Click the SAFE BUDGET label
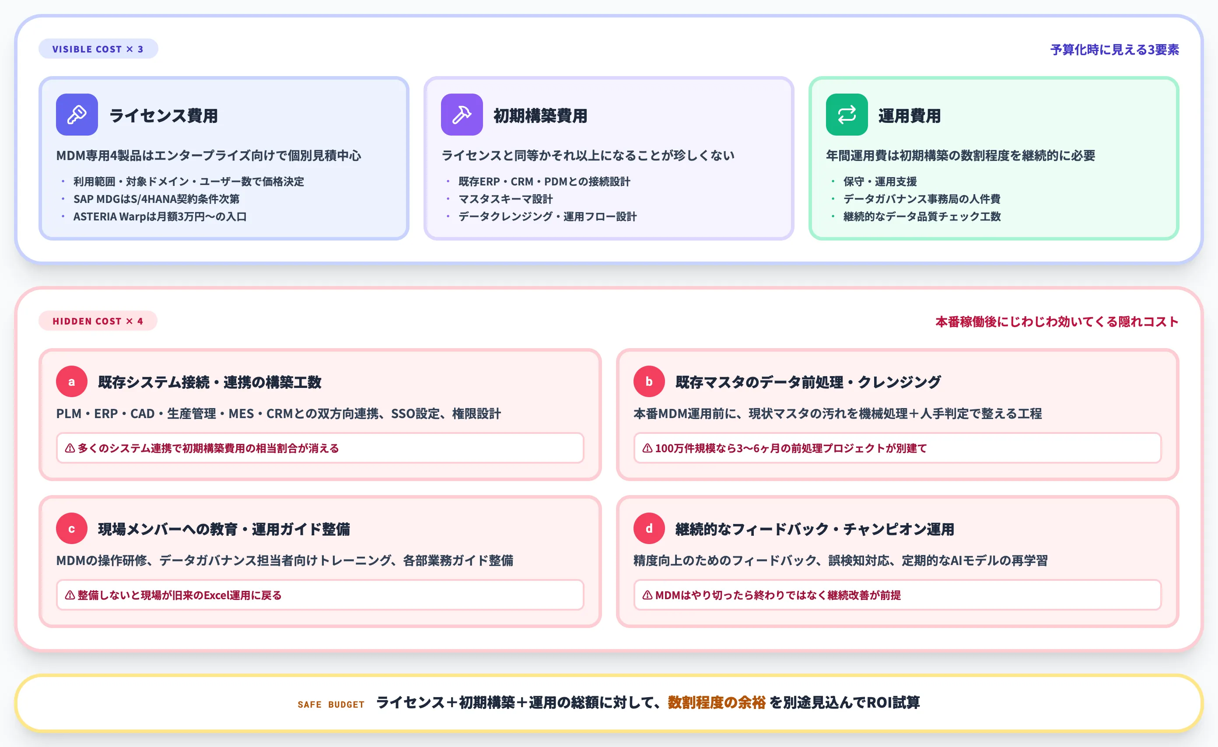 [331, 705]
